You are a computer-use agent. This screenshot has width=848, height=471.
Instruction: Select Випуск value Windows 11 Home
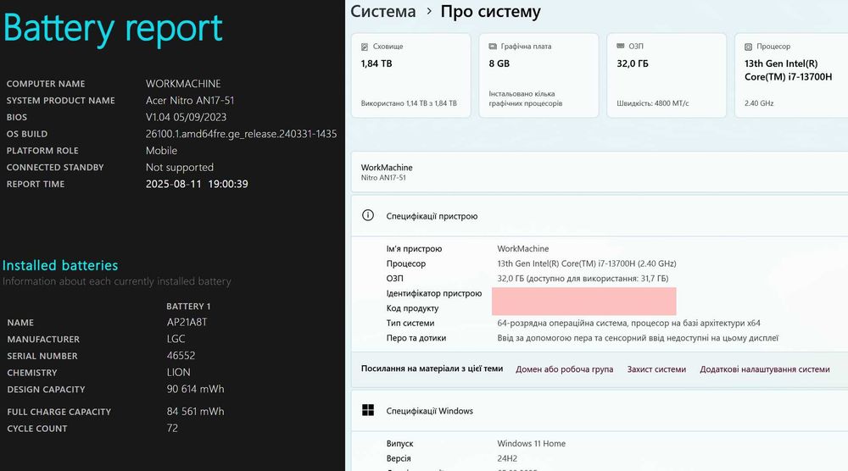pyautogui.click(x=531, y=443)
